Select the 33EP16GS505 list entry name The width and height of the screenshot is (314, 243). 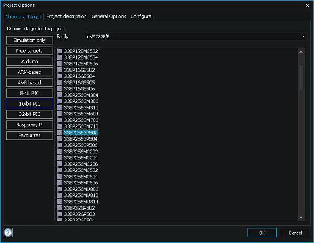[x=80, y=83]
